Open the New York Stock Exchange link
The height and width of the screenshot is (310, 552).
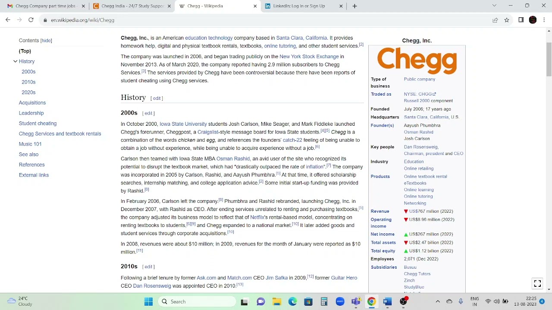(x=309, y=56)
